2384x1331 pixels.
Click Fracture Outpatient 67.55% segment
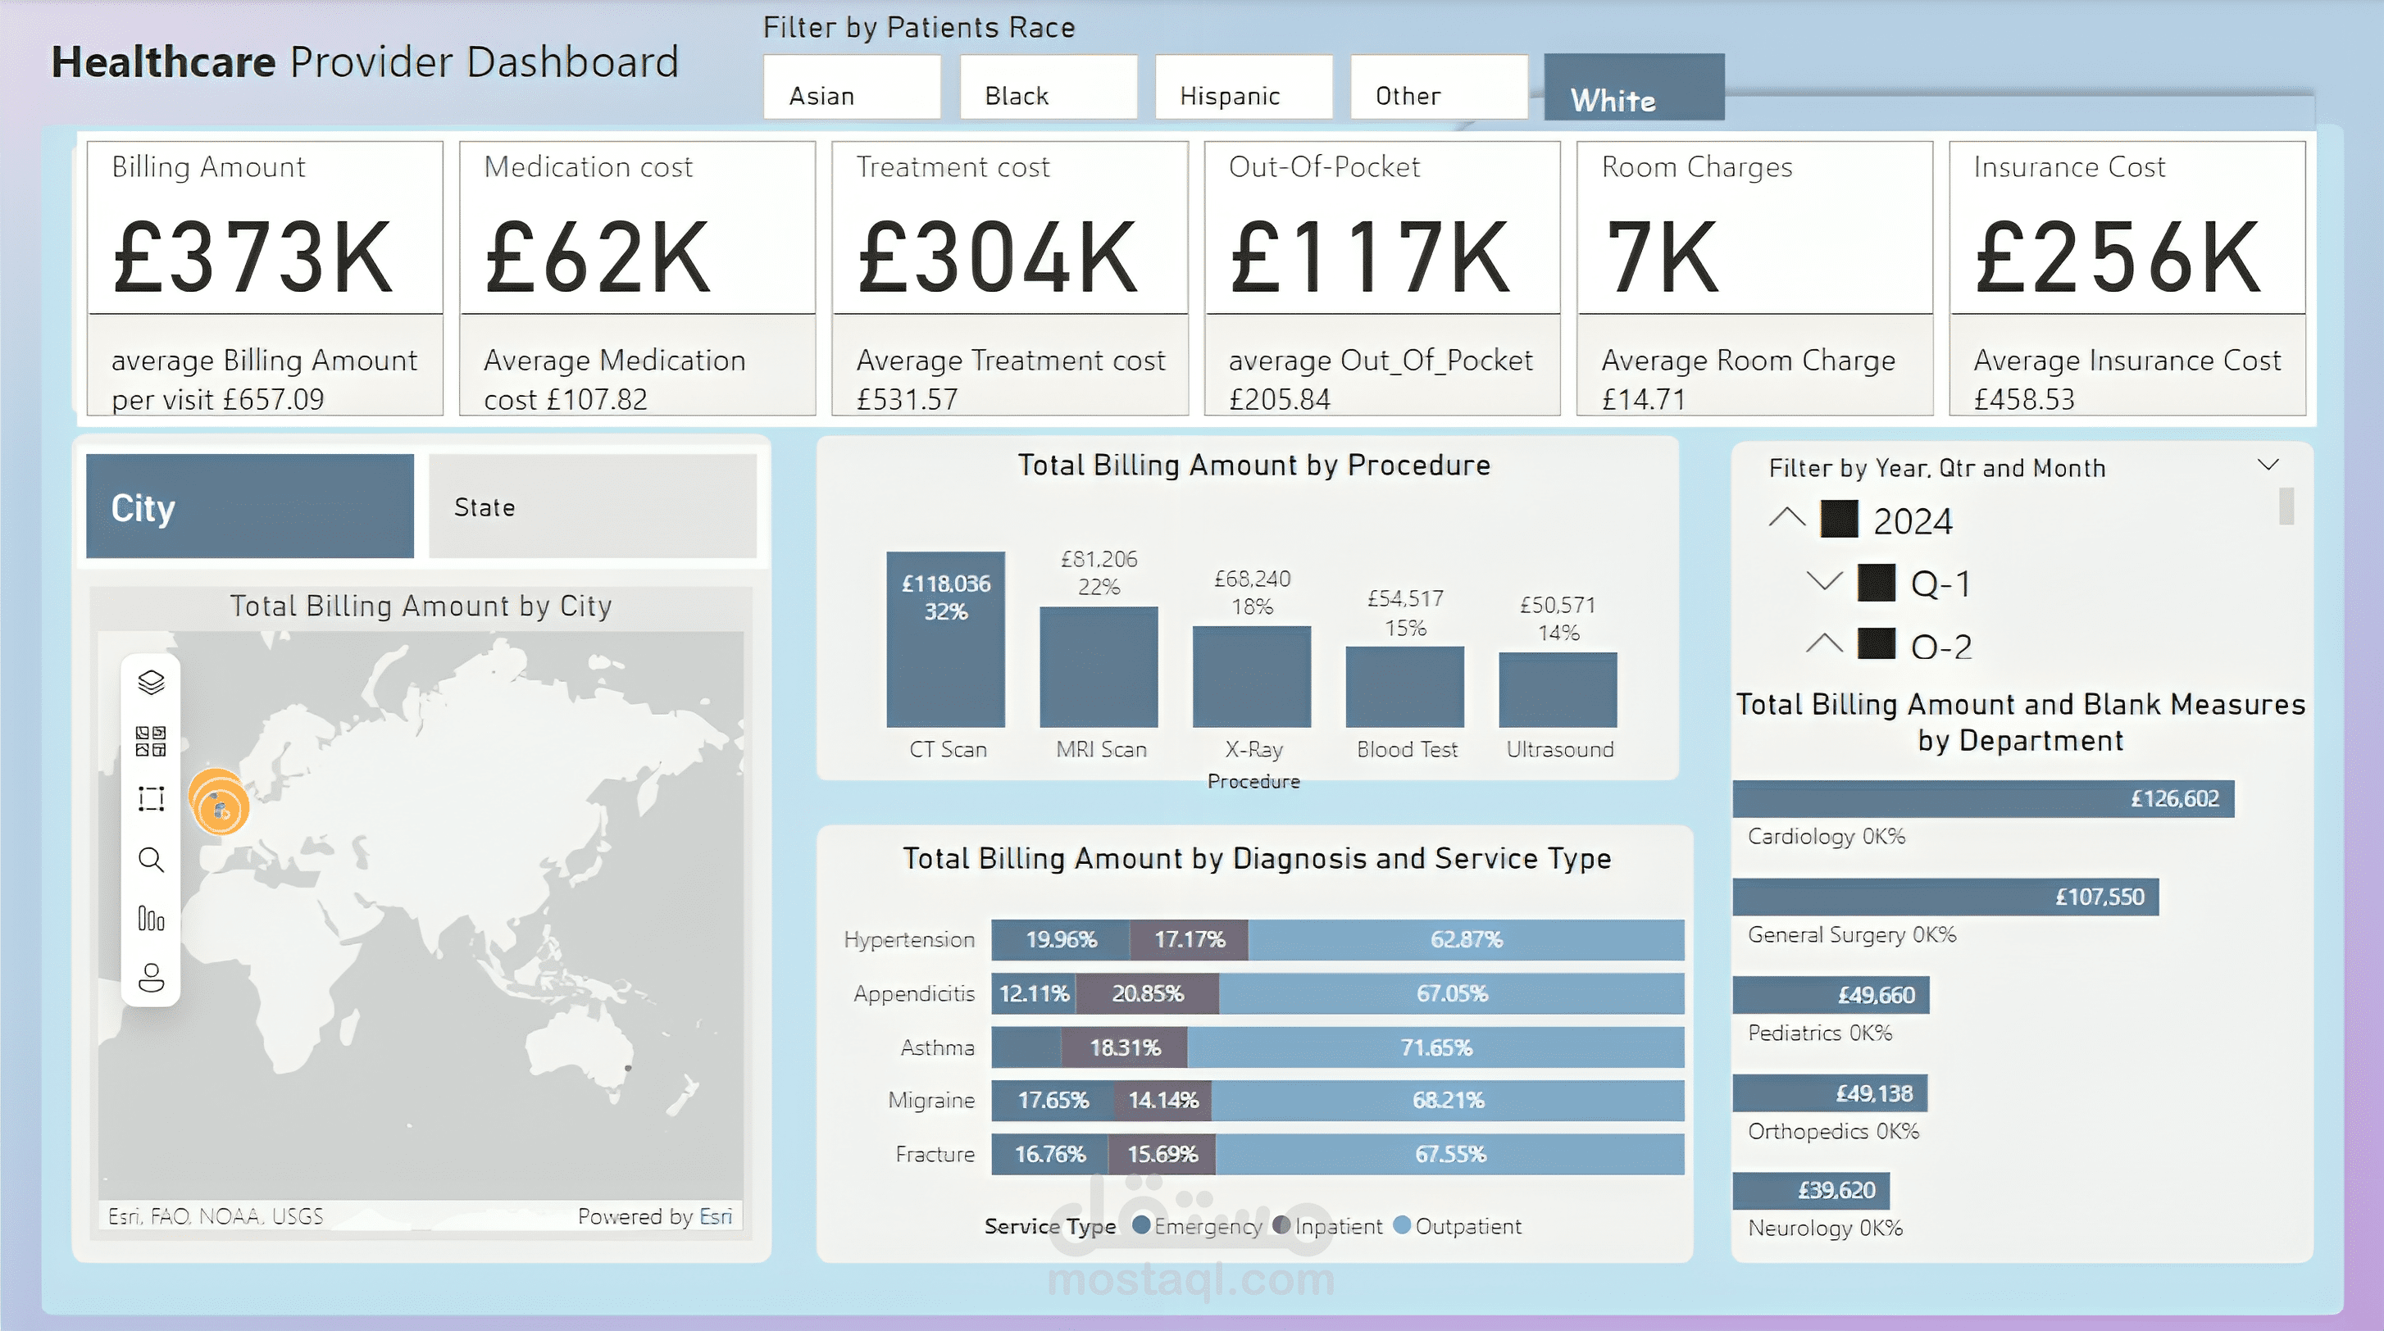tap(1450, 1154)
